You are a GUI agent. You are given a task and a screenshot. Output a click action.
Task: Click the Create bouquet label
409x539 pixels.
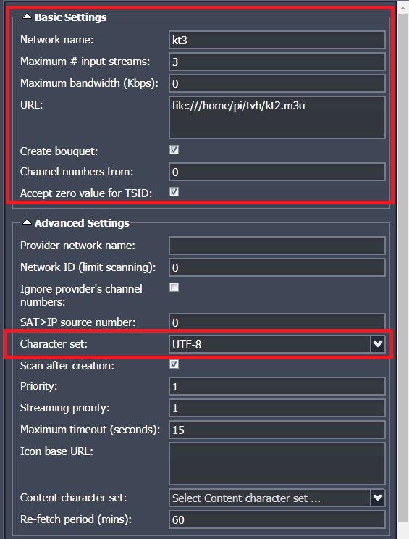point(59,151)
